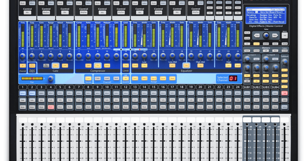Switch meters to Aux
Image resolution: width=307 pixels, height=161 pixels.
[x=275, y=51]
